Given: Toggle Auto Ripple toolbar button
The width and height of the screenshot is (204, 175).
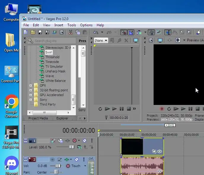Looking at the screenshot, I should point(139,32).
